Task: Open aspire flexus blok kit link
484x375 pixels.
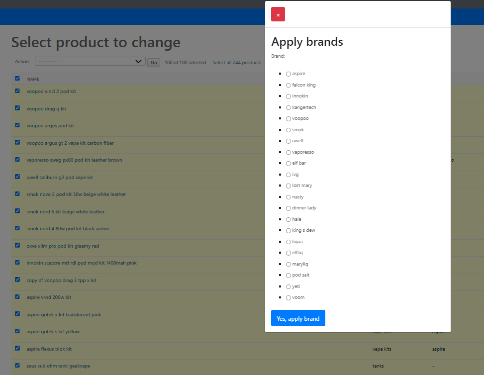Action: (x=49, y=349)
